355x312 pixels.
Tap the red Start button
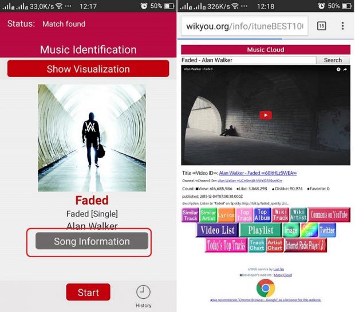[x=88, y=292]
